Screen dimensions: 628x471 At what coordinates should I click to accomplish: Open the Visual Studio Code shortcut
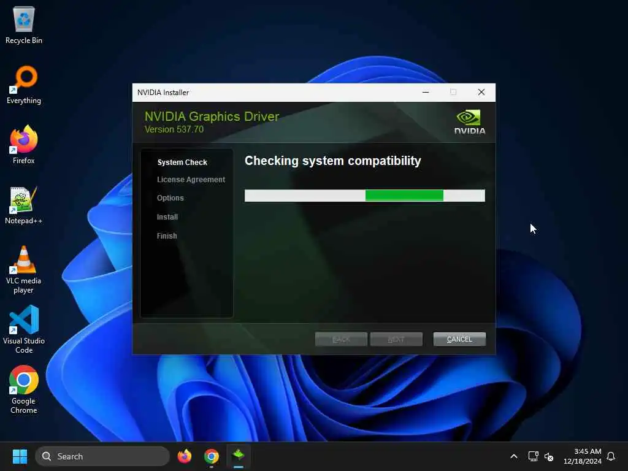click(24, 329)
